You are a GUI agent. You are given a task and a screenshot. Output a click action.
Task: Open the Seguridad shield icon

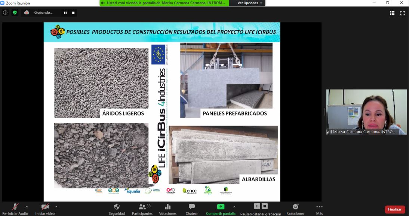tap(117, 207)
